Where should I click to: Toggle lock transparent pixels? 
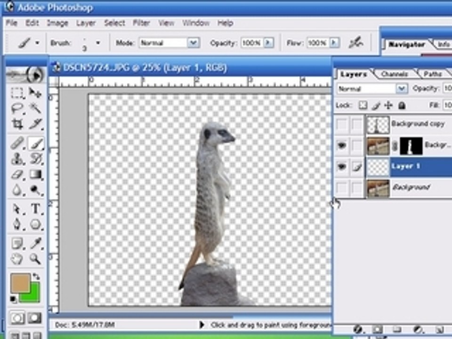click(x=363, y=105)
